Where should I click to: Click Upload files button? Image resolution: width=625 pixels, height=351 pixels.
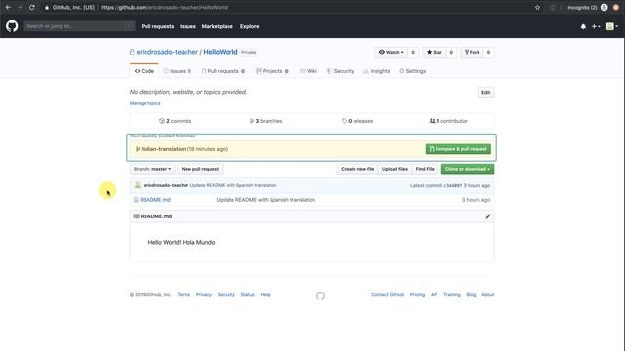coord(395,169)
